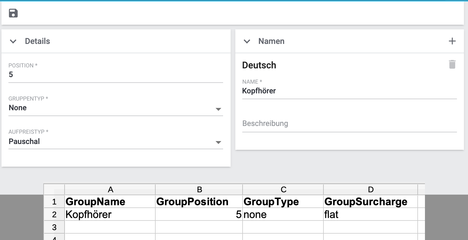Click the save floppy disk icon
Image resolution: width=468 pixels, height=240 pixels.
(x=13, y=13)
